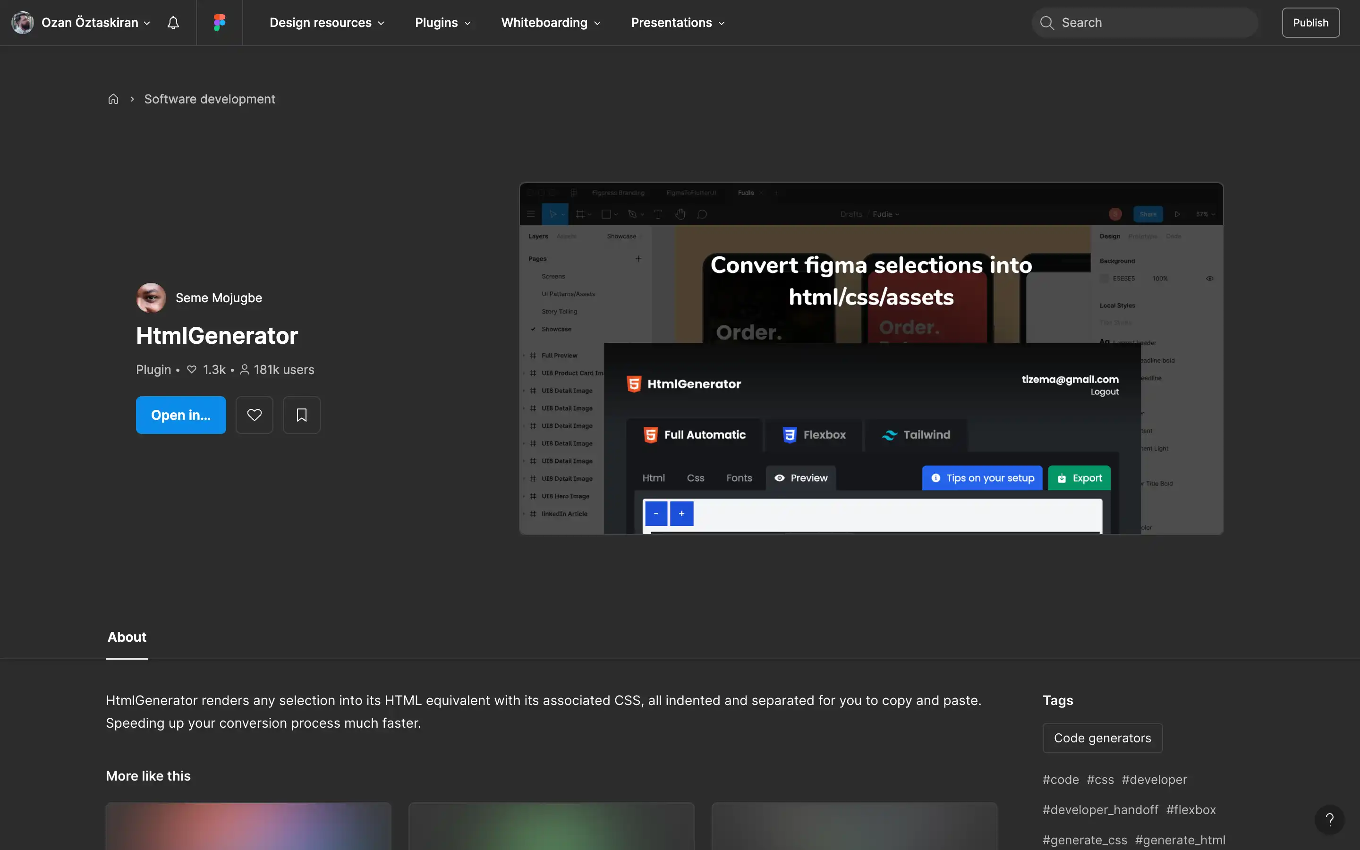This screenshot has height=850, width=1360.
Task: Open first More like this card
Action: pos(248,826)
